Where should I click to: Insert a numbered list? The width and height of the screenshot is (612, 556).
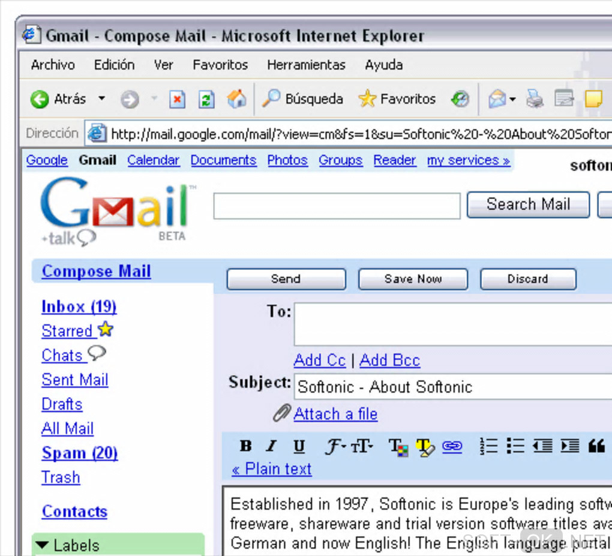pyautogui.click(x=488, y=446)
